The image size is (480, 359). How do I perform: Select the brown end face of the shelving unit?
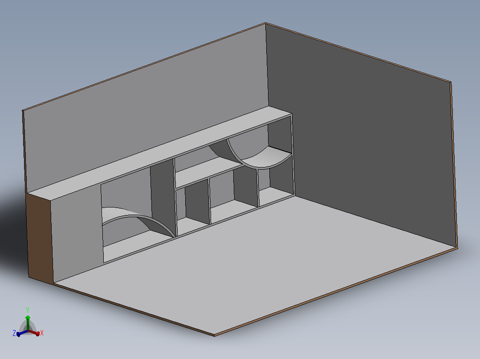click(40, 238)
